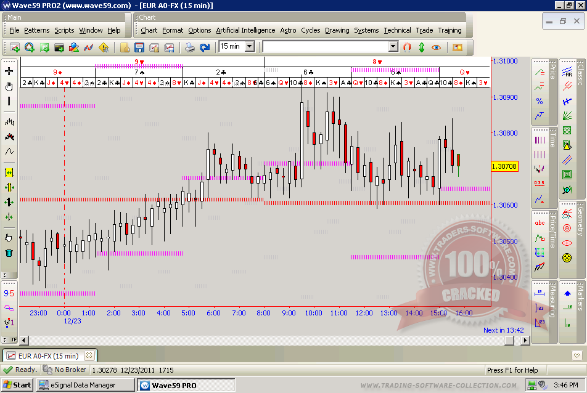Open the 15 min timeframe dropdown

(249, 47)
